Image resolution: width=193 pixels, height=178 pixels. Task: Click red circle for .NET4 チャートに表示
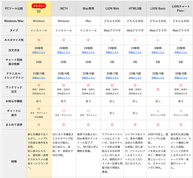(x=64, y=111)
